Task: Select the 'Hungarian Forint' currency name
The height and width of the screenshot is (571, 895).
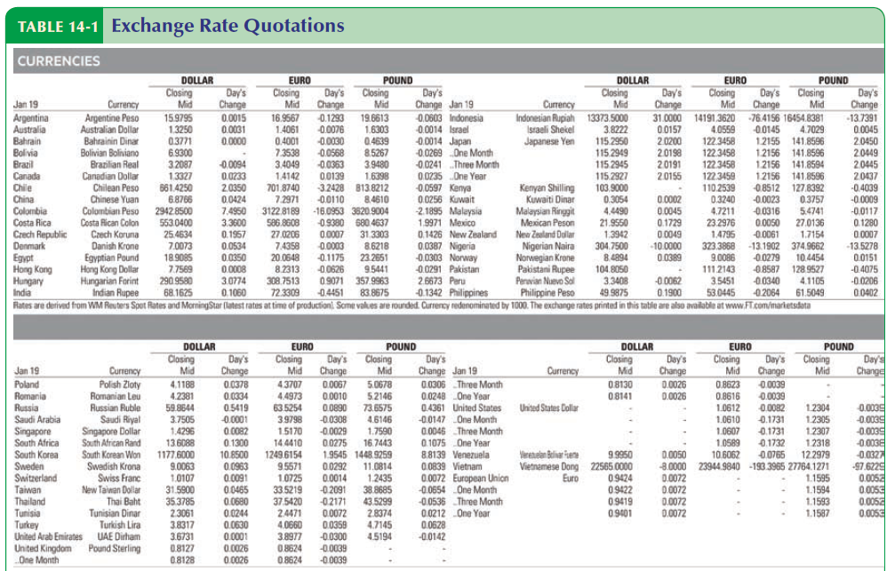Action: click(110, 281)
